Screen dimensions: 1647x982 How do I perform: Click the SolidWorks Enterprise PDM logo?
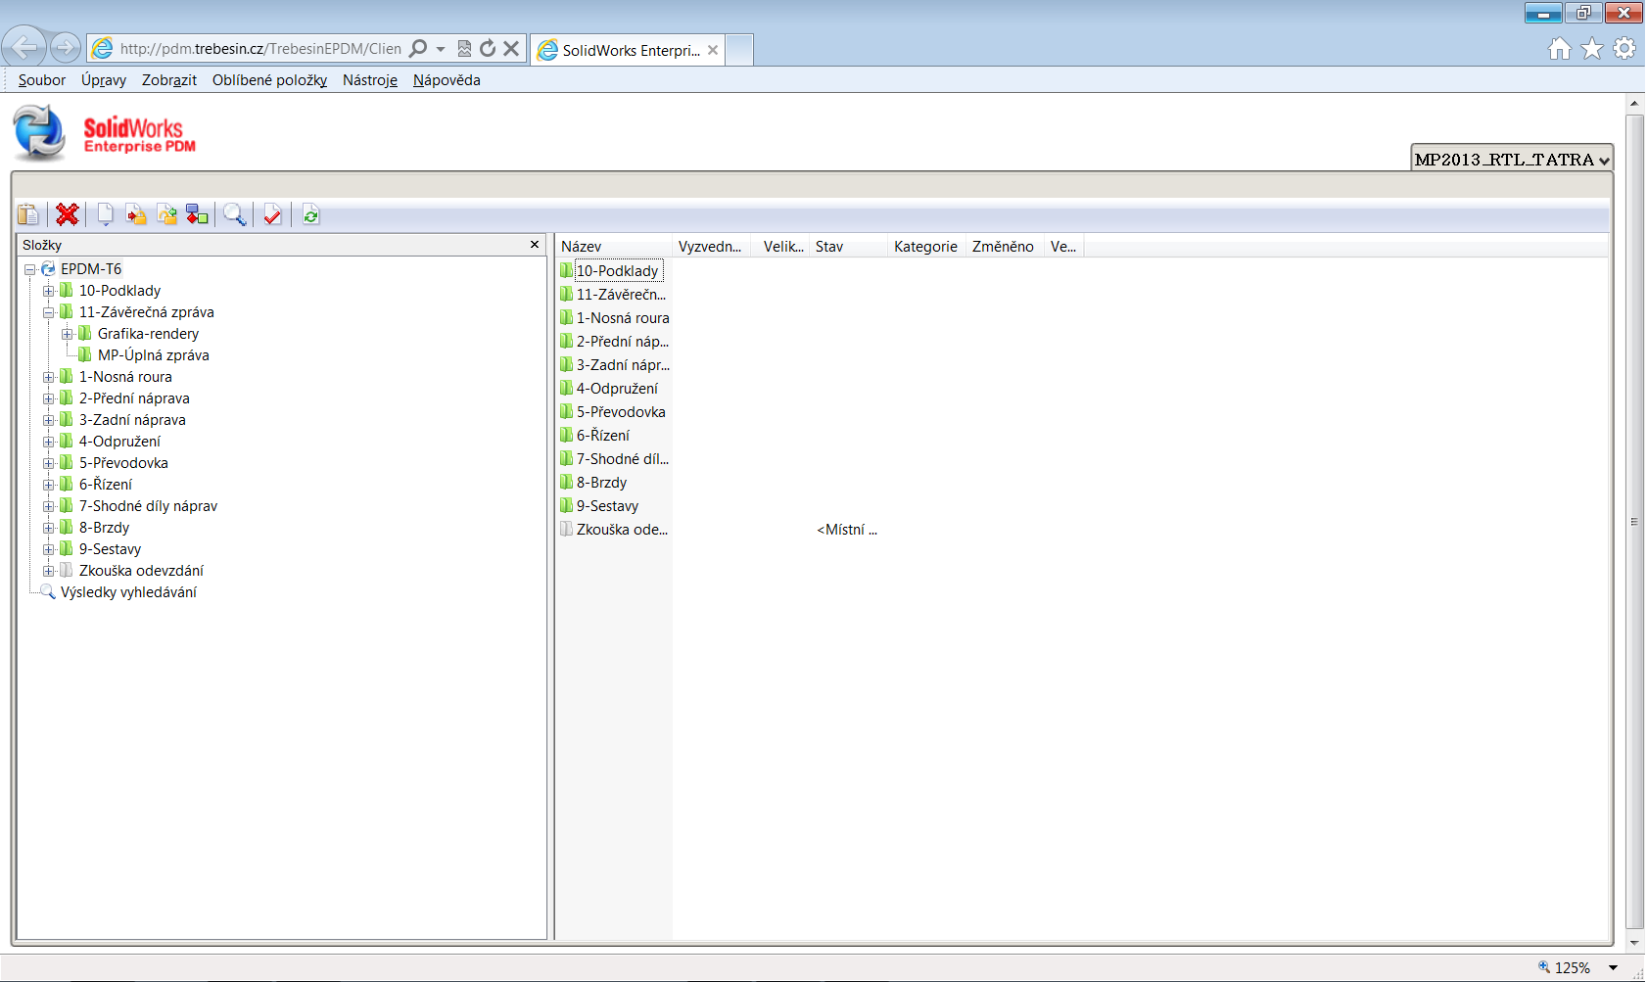105,134
